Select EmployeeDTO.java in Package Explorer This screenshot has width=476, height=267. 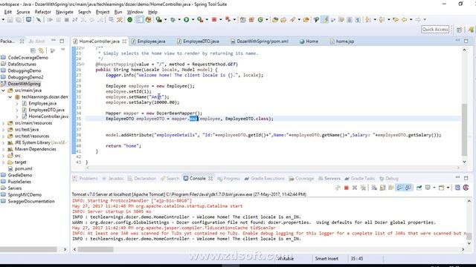[x=46, y=110]
